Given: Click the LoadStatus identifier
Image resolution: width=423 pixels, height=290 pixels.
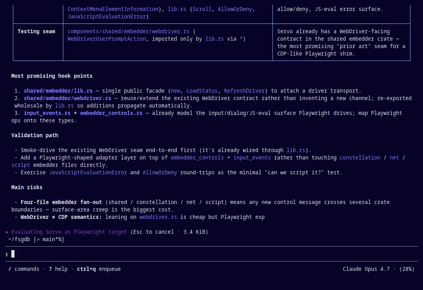Looking at the screenshot, I should pyautogui.click(x=202, y=91).
